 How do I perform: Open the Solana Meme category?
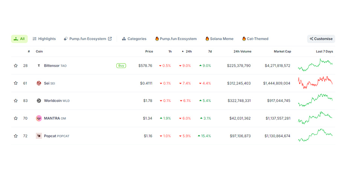click(220, 39)
